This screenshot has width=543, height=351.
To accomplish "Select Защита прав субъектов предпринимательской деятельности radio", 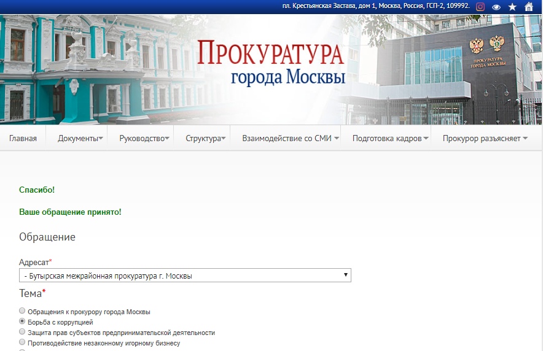I will point(22,331).
